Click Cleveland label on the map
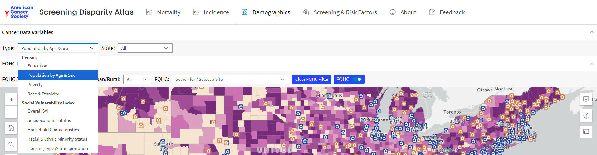This screenshot has width=597, height=155. (432, 138)
